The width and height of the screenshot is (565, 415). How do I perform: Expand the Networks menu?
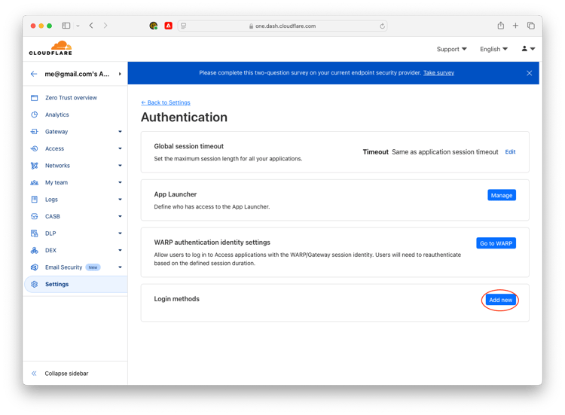point(120,166)
